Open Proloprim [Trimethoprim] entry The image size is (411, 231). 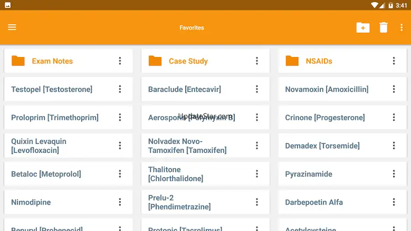point(68,117)
